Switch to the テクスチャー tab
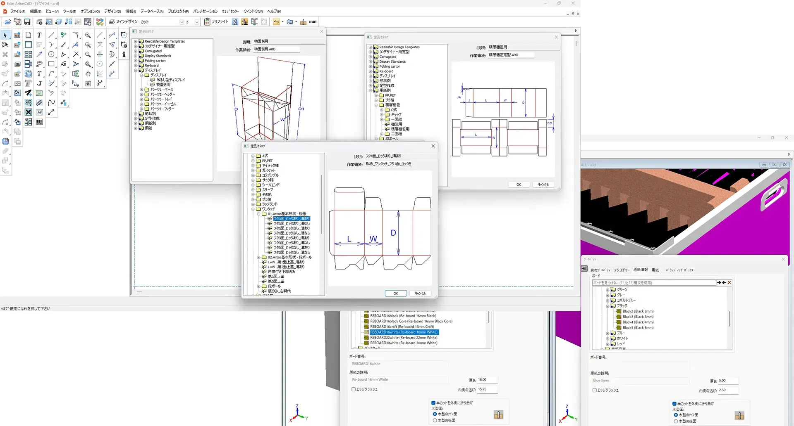This screenshot has width=794, height=426. pyautogui.click(x=622, y=270)
